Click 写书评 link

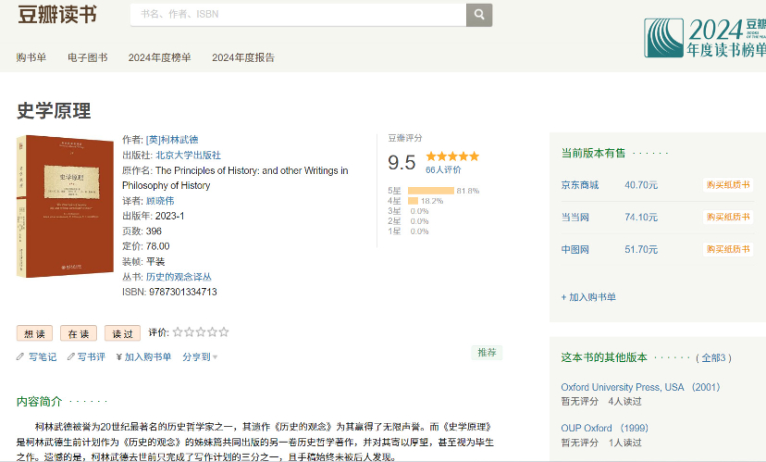(x=92, y=356)
